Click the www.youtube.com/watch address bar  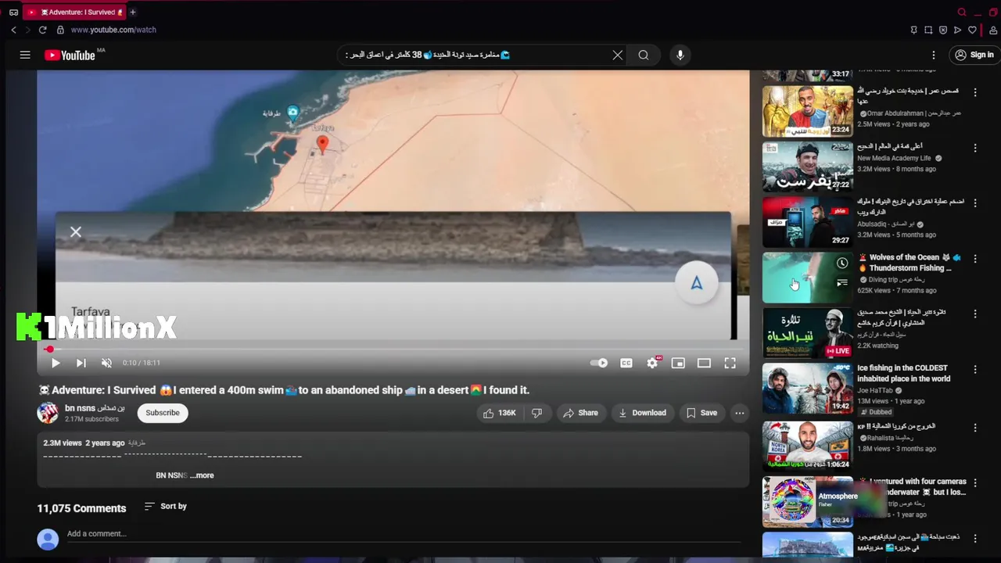113,30
